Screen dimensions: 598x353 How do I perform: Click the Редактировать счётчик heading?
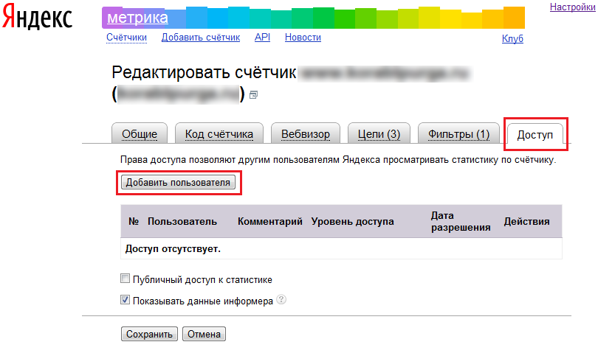[x=204, y=72]
